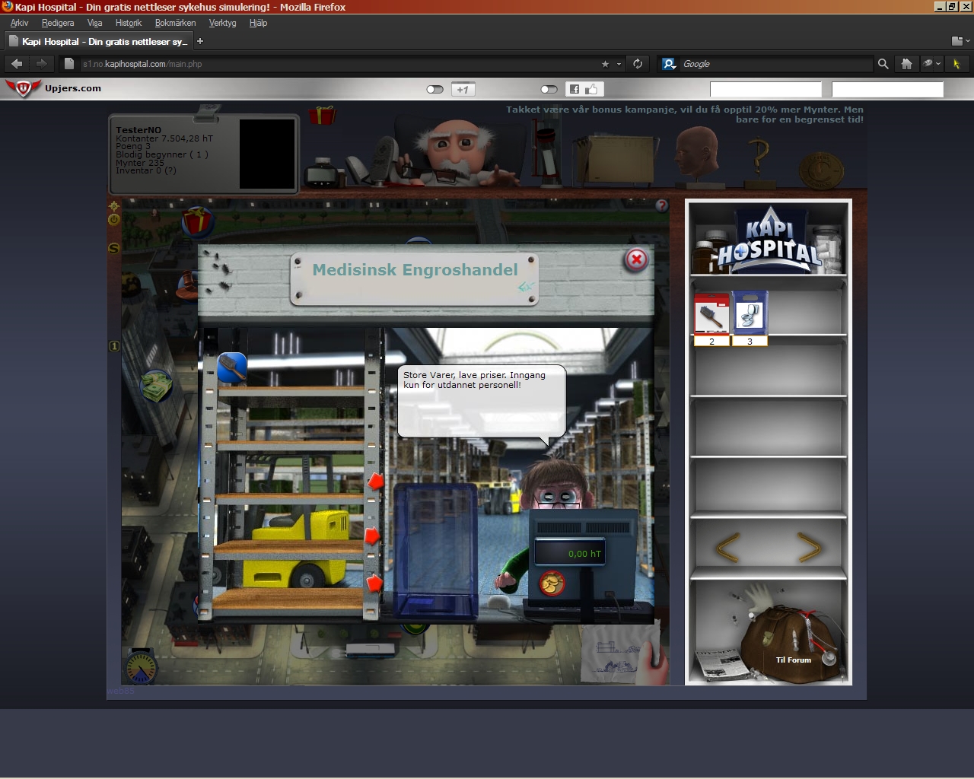Open the Historik menu
This screenshot has width=974, height=779.
[x=129, y=23]
